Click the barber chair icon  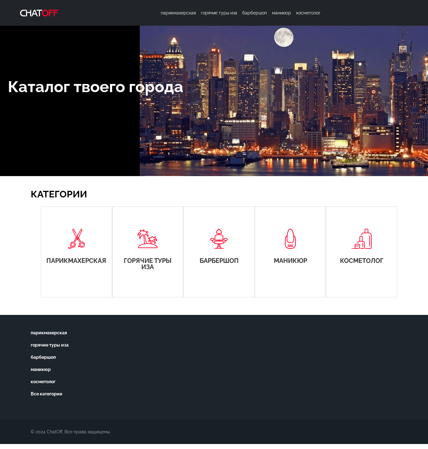219,239
